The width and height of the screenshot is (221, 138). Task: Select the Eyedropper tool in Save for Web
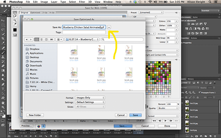[15, 24]
